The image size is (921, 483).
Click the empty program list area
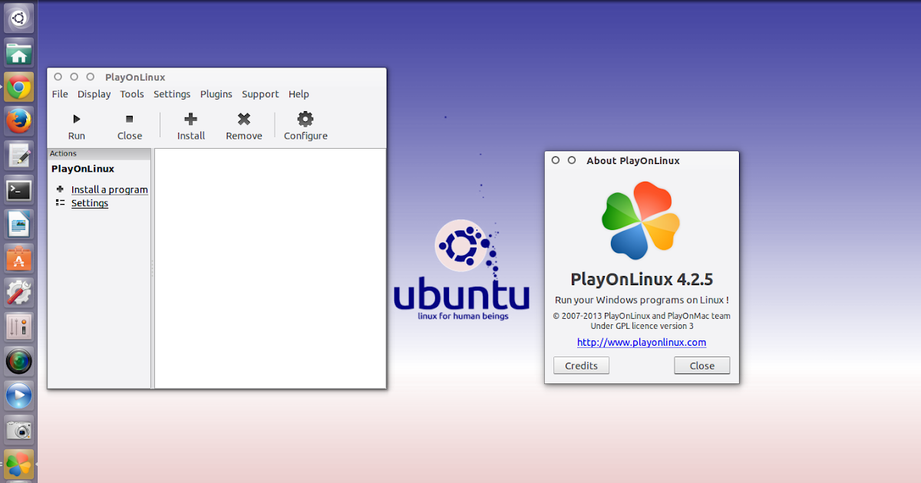[270, 268]
